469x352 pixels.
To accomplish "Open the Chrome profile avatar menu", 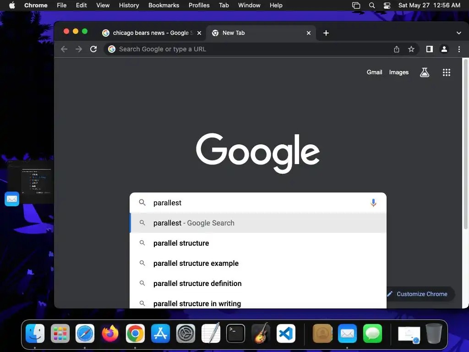I will pos(444,49).
